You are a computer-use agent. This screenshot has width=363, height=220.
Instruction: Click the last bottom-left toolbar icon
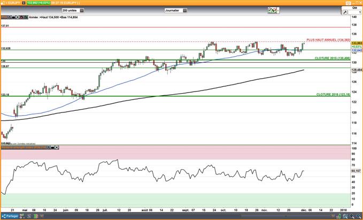point(42,216)
